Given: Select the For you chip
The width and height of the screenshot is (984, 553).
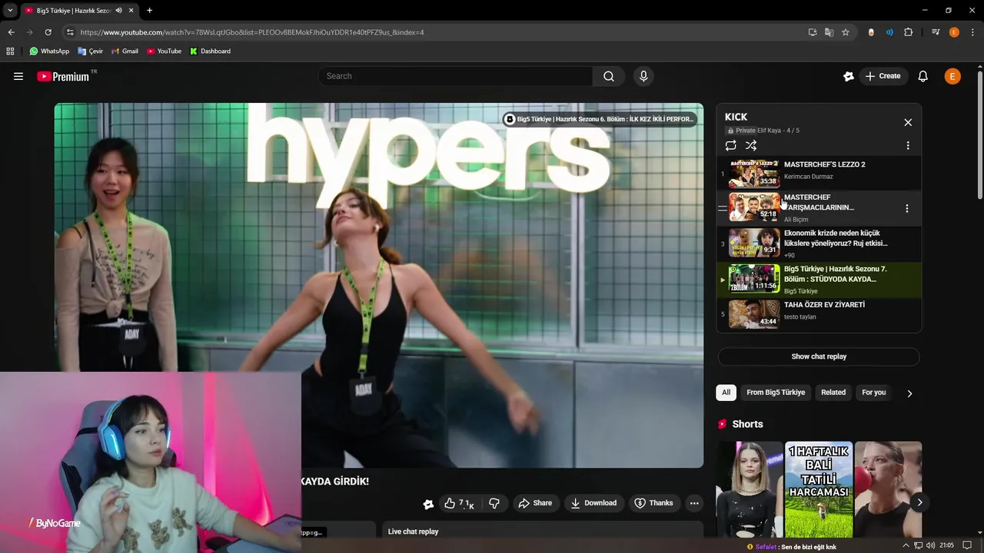Looking at the screenshot, I should (874, 392).
